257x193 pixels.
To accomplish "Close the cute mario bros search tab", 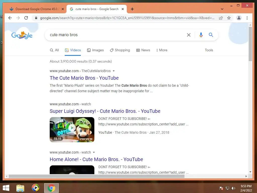I will (122, 9).
